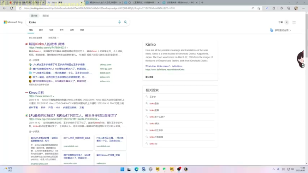Select the 国际版 toggle

(45, 16)
